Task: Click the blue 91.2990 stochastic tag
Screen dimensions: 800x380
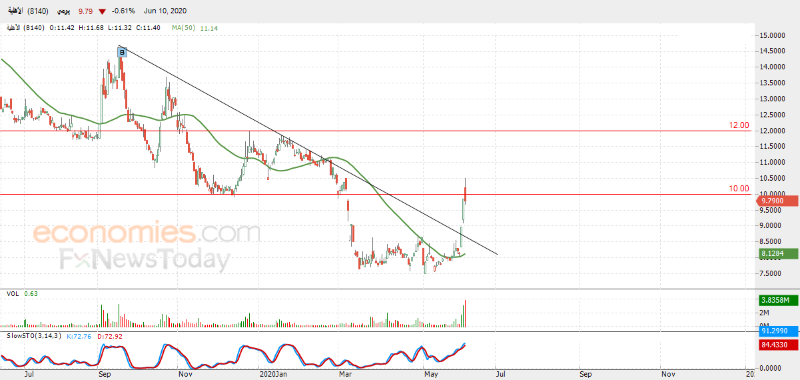Action: pos(779,331)
